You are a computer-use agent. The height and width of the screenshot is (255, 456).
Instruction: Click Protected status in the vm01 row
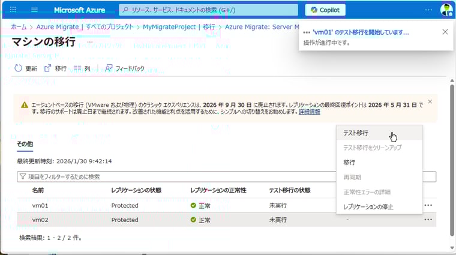pyautogui.click(x=125, y=206)
